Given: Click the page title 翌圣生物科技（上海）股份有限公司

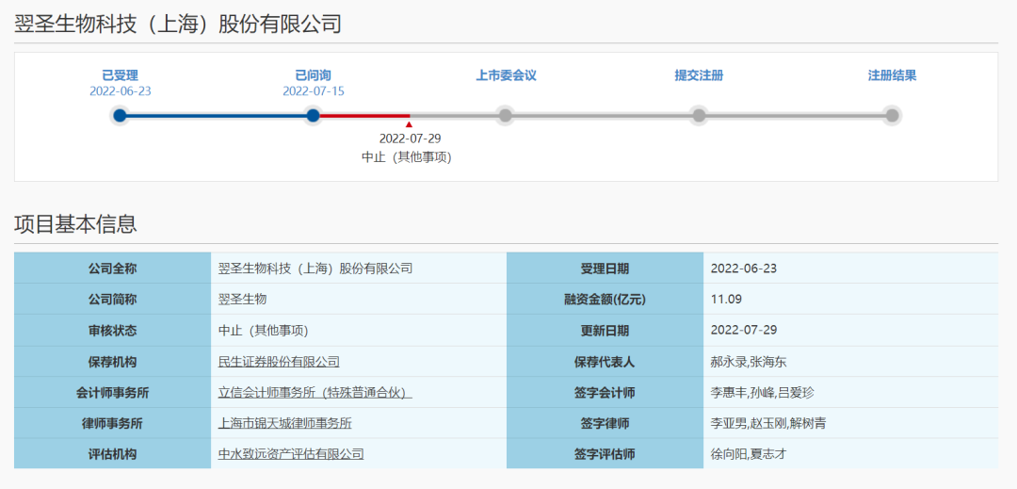Looking at the screenshot, I should (178, 24).
